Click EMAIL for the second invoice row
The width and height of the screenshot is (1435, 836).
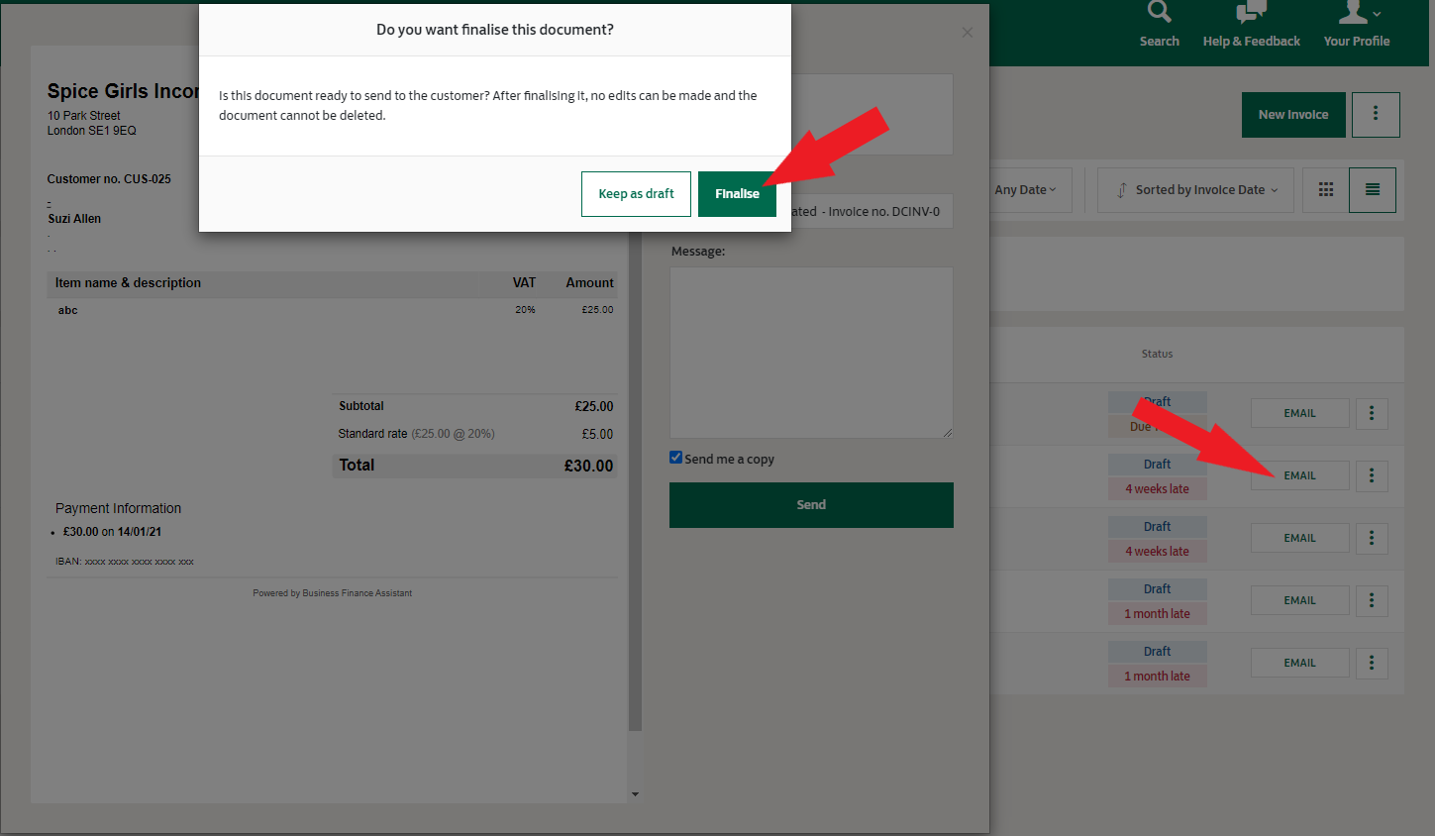click(1299, 475)
